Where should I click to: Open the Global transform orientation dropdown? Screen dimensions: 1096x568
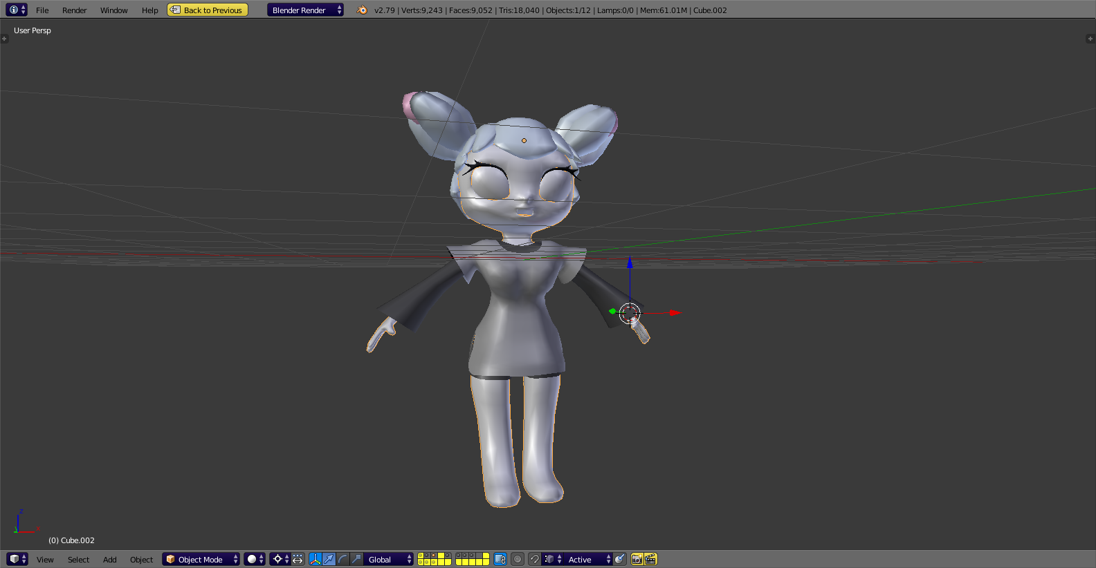[389, 559]
